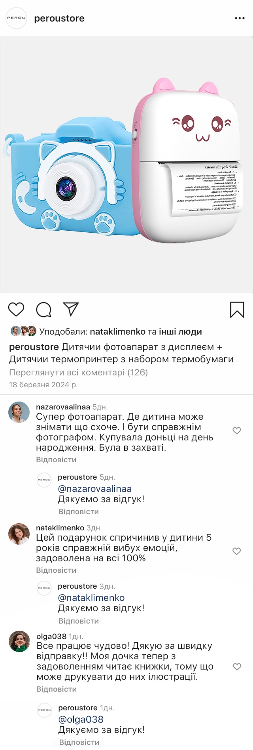Image resolution: width=253 pixels, height=750 pixels.
Task: Open comments via speech bubble icon
Action: point(43,310)
